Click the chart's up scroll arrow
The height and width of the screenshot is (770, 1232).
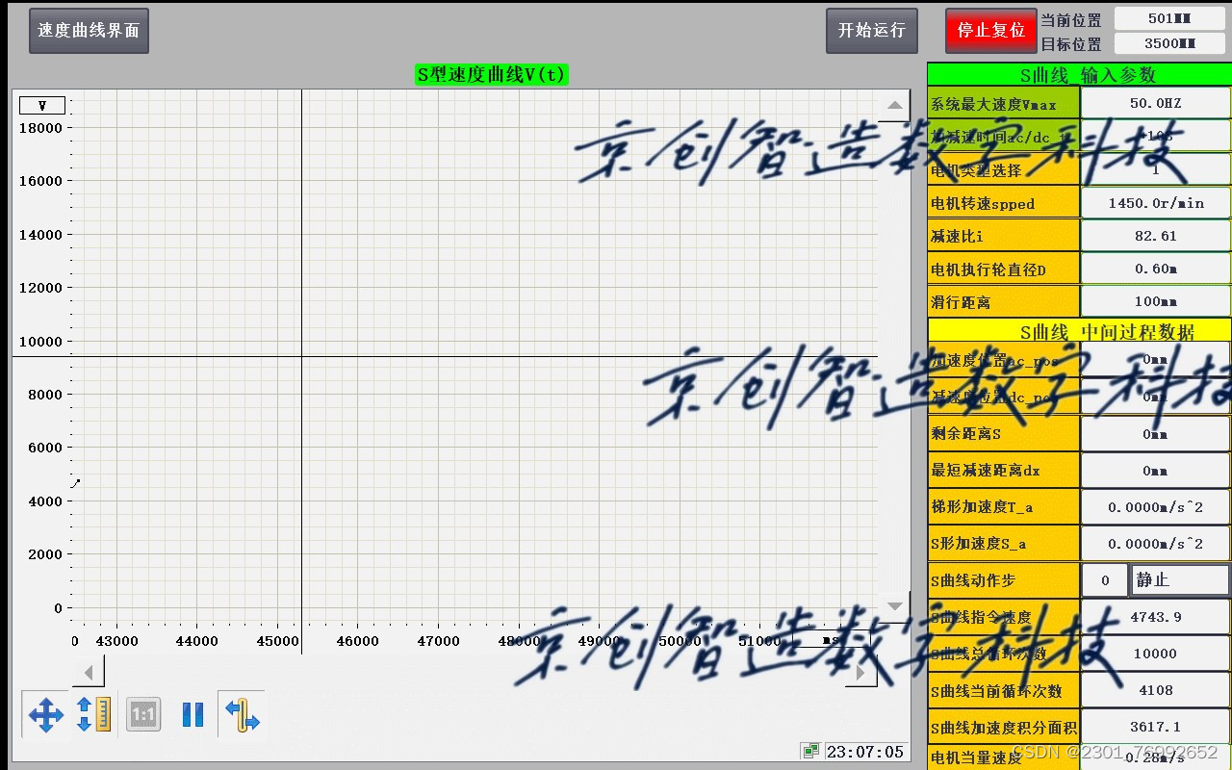point(894,106)
